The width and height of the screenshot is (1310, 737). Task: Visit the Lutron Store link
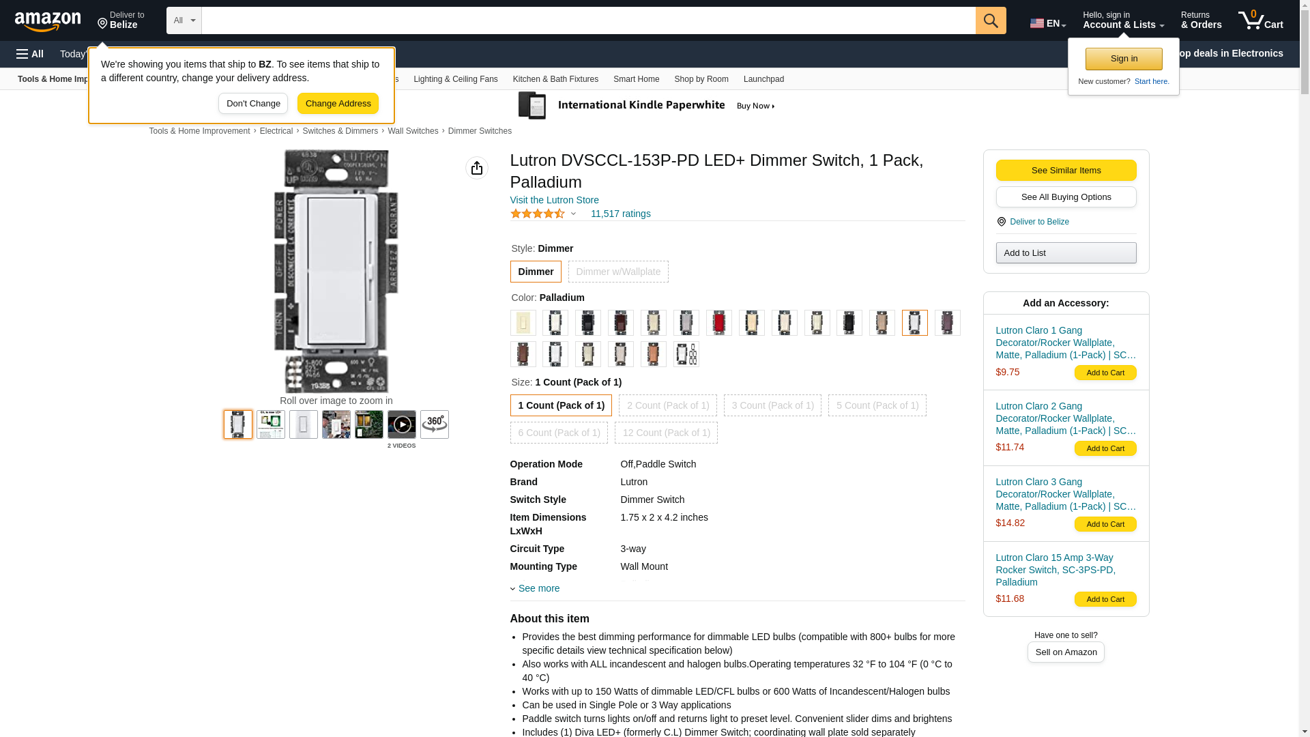[x=554, y=200]
